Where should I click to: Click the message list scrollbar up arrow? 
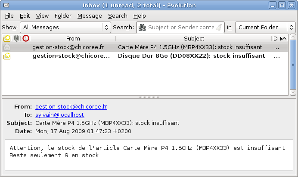click(x=293, y=37)
